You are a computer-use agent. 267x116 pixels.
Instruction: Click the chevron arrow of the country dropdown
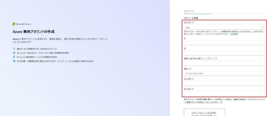262,27
